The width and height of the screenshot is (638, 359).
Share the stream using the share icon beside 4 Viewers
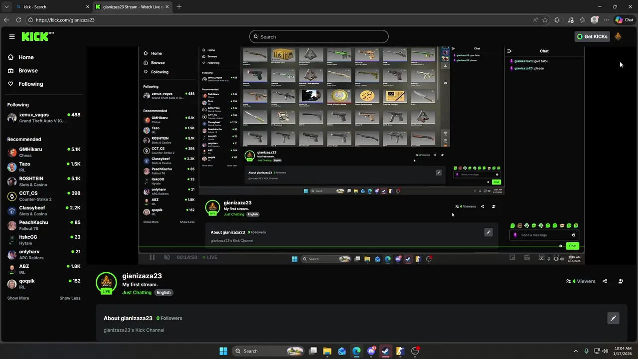coord(605,281)
